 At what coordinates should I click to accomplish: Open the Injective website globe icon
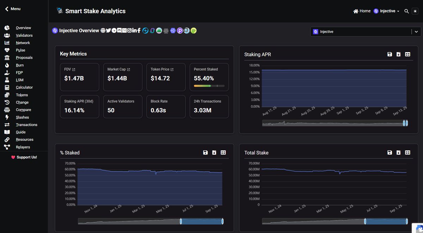tap(103, 31)
